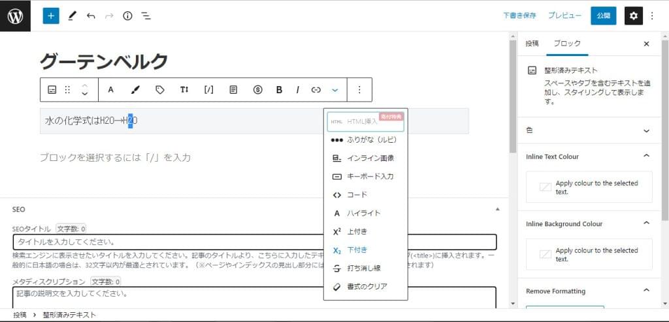Click the 公開 publish button

point(603,16)
